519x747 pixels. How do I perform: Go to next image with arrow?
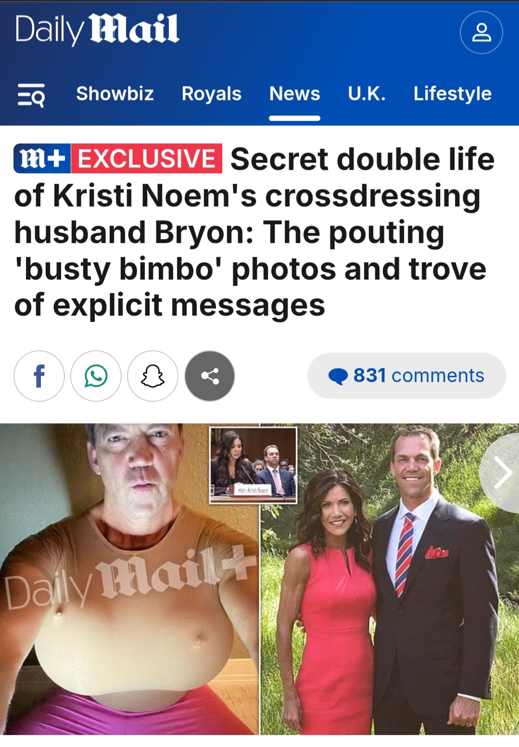pos(502,473)
